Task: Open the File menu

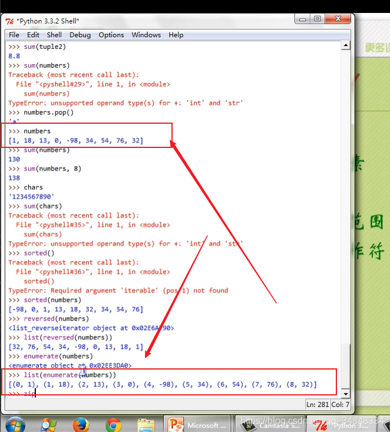Action: pos(14,35)
